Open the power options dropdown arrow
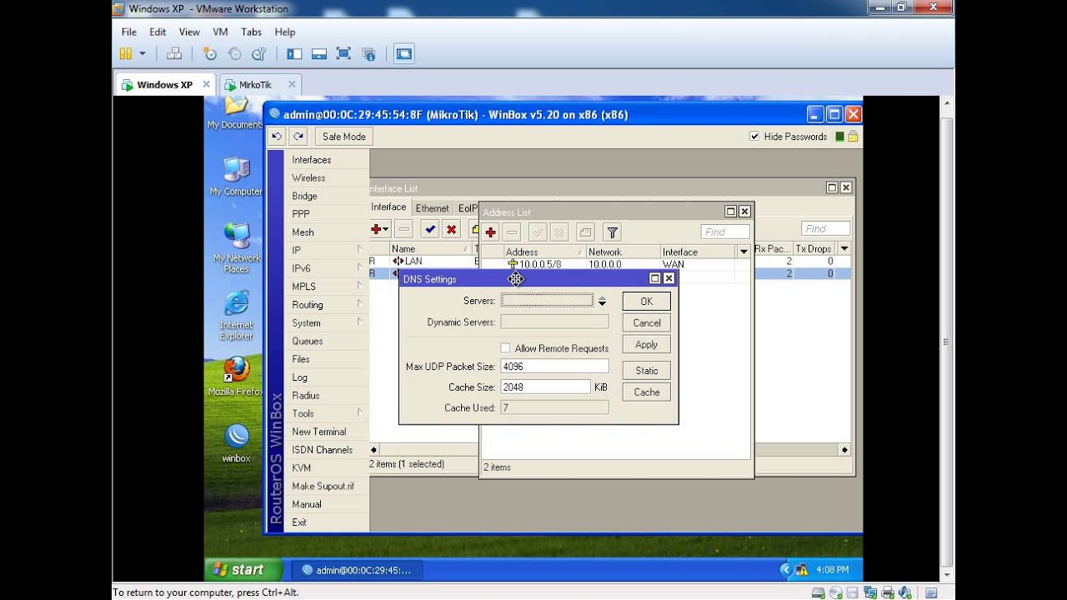This screenshot has height=600, width=1067. point(143,53)
